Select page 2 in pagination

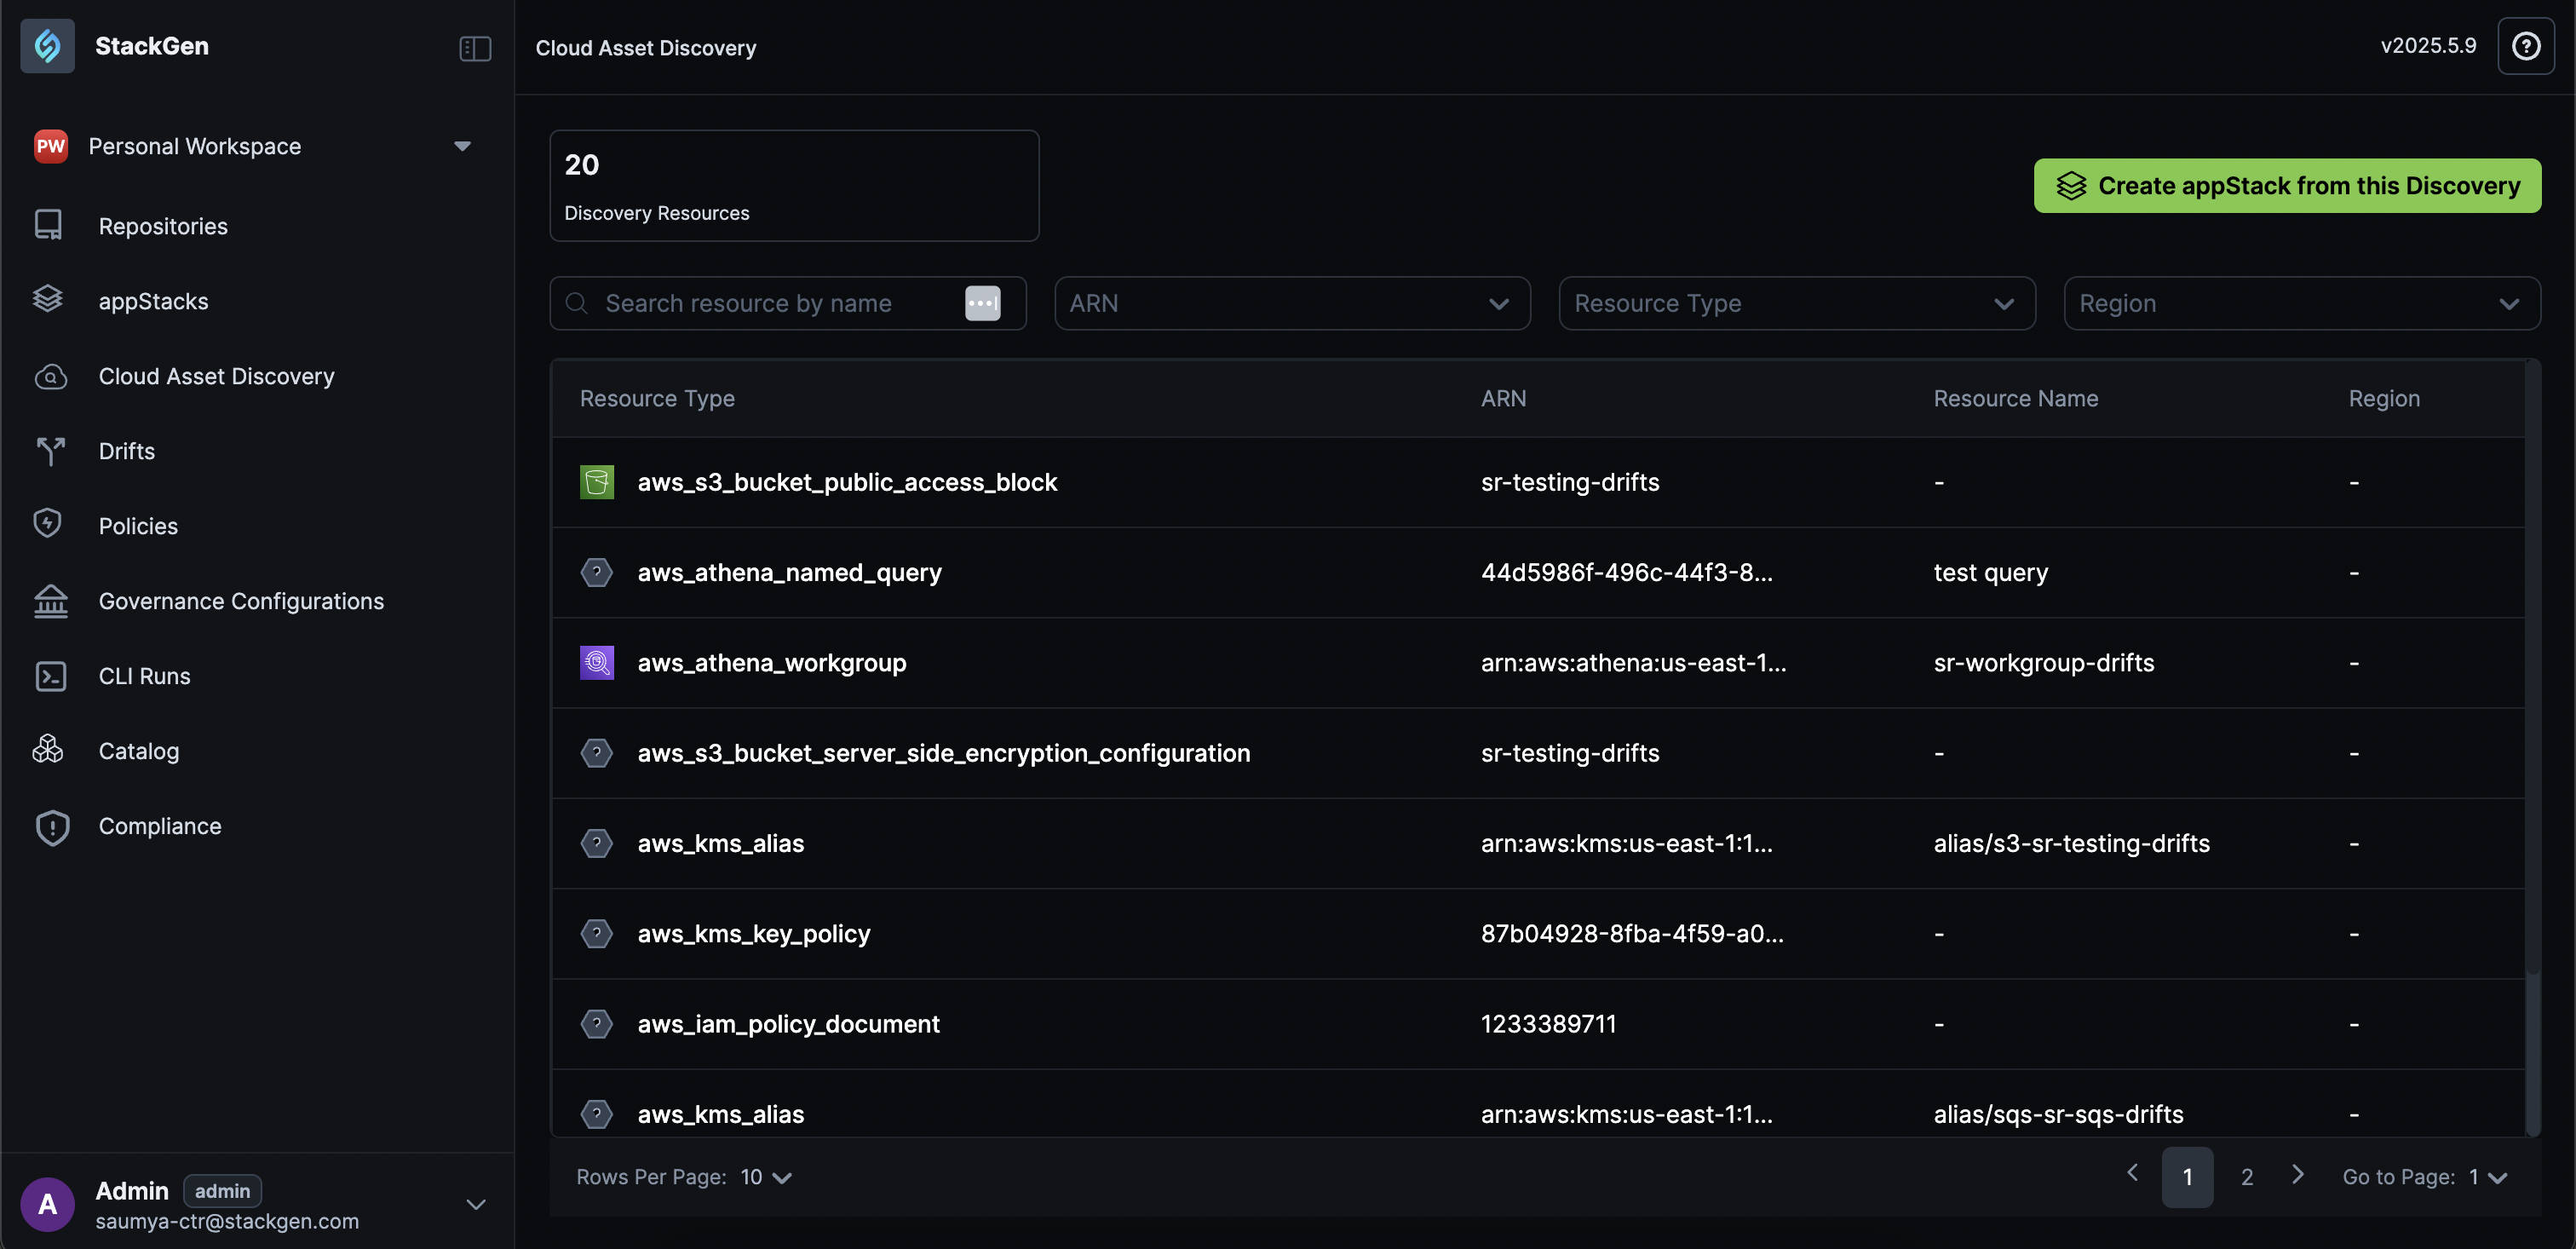(x=2247, y=1177)
